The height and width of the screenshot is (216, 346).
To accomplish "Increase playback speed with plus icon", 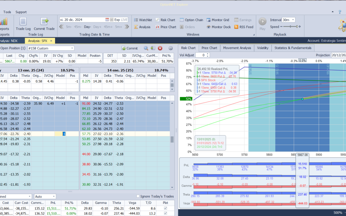I will click(x=300, y=27).
